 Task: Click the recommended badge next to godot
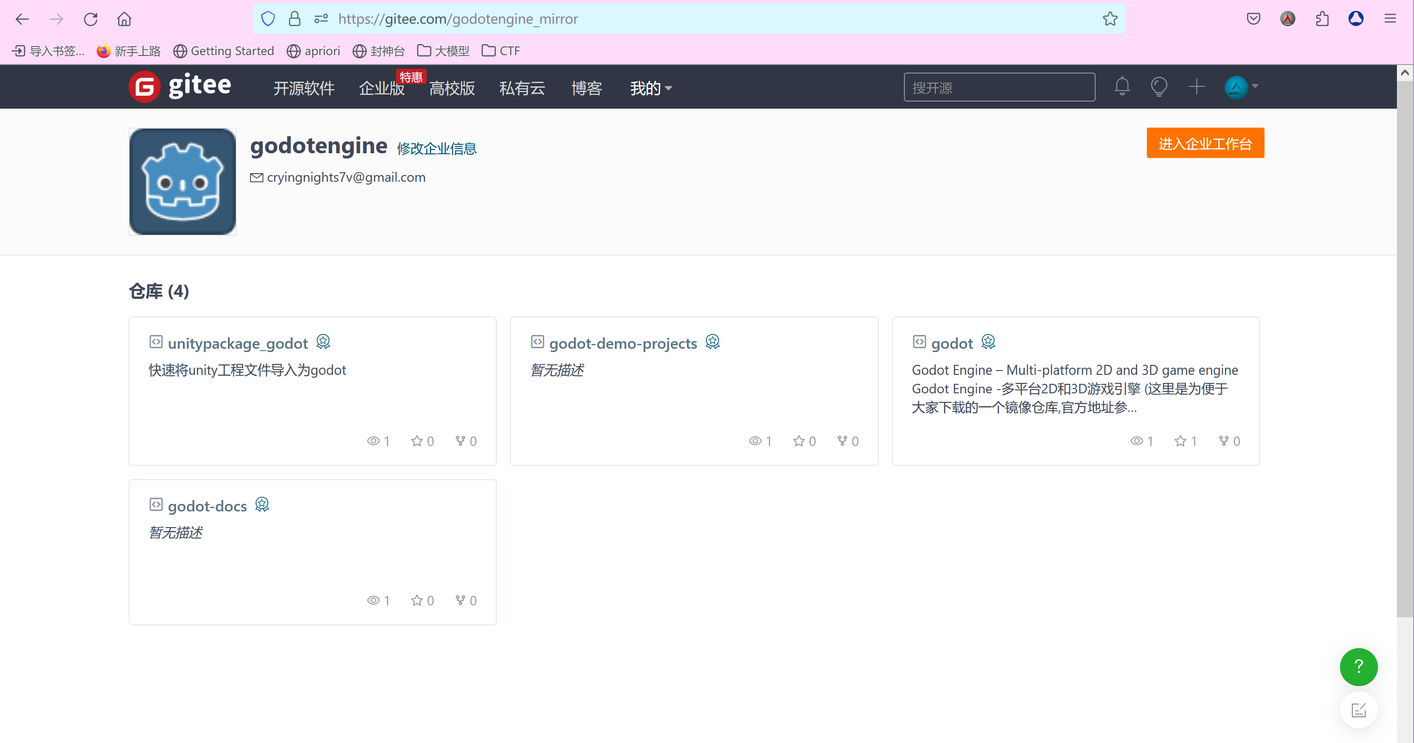pos(988,342)
